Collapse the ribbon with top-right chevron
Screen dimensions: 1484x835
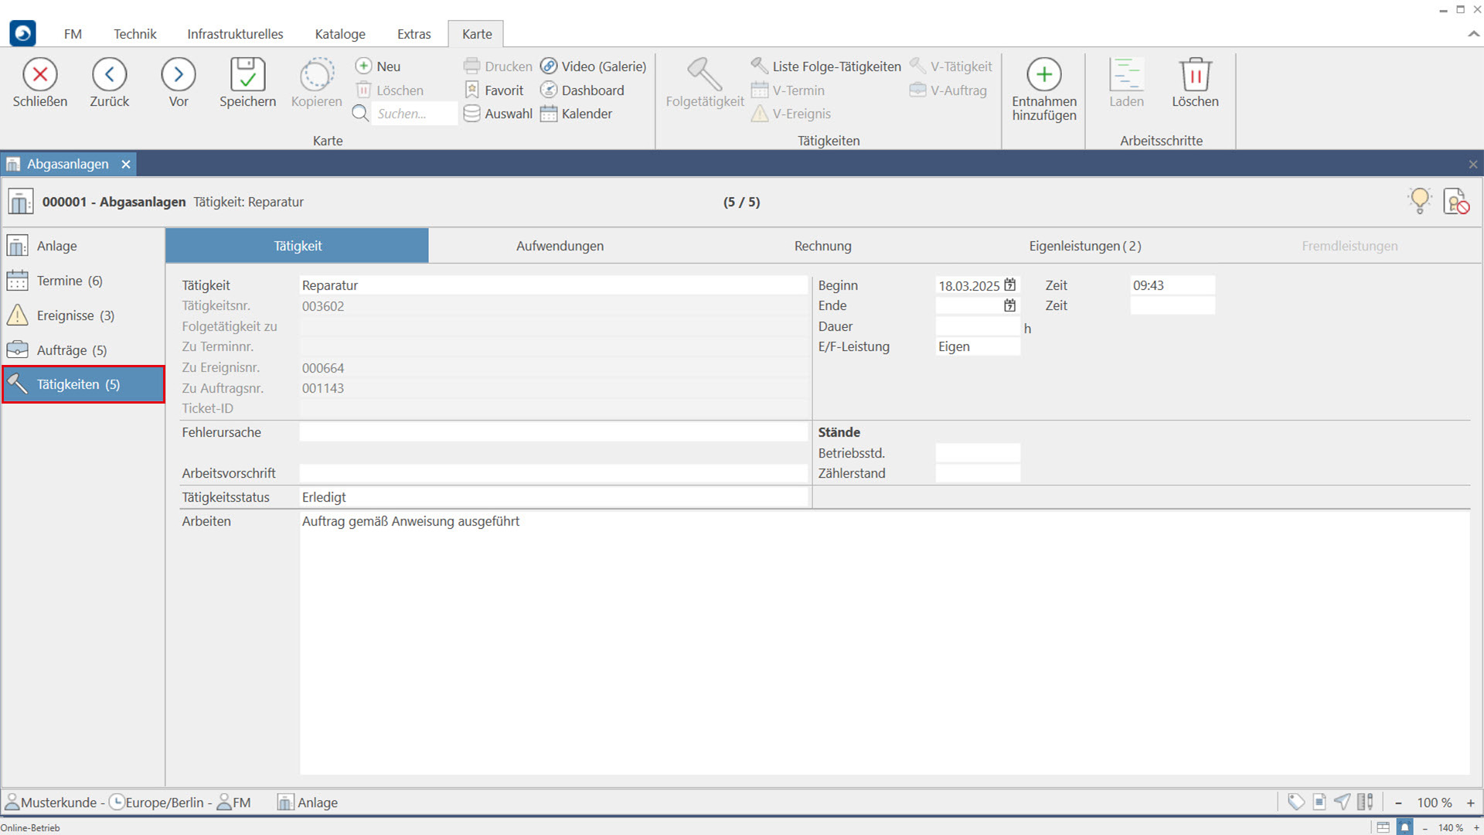point(1473,34)
